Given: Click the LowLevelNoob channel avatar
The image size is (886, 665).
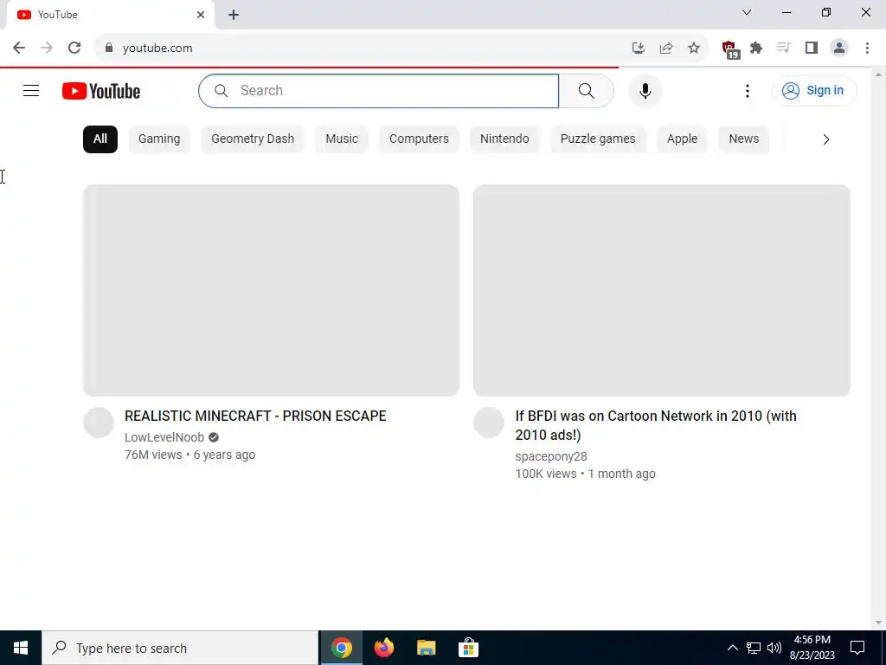Looking at the screenshot, I should (x=99, y=423).
